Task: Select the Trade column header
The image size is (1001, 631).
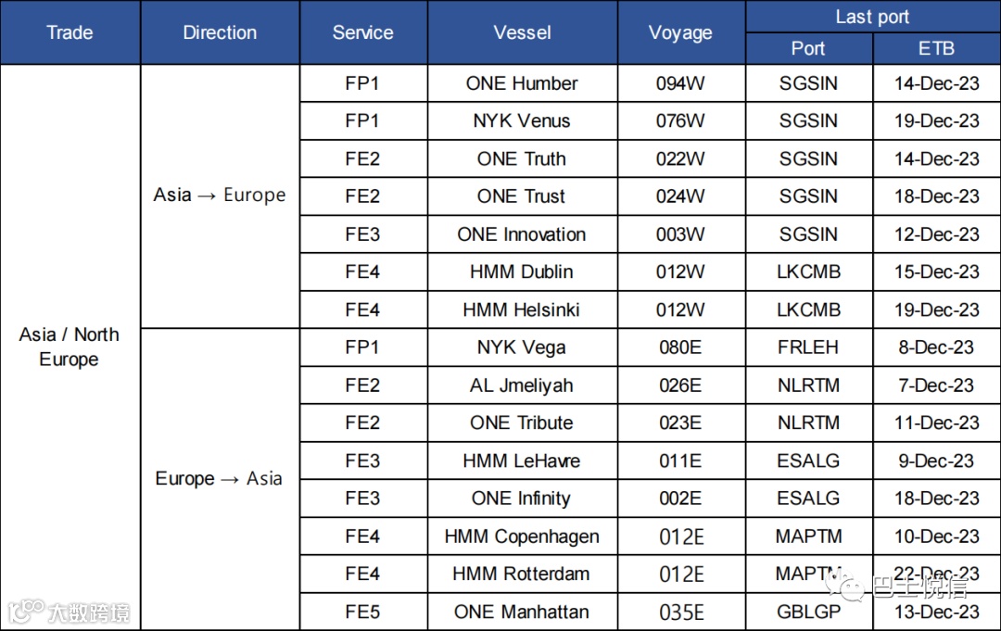Action: [x=70, y=32]
